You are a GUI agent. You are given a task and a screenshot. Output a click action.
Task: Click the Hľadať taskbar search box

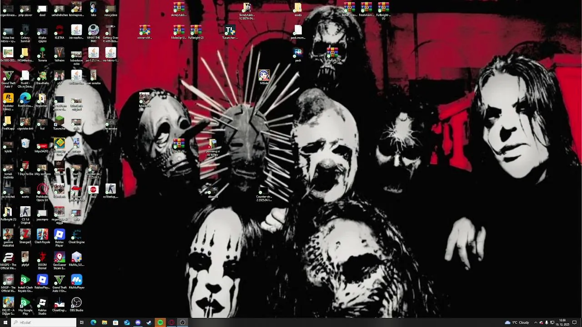point(44,322)
